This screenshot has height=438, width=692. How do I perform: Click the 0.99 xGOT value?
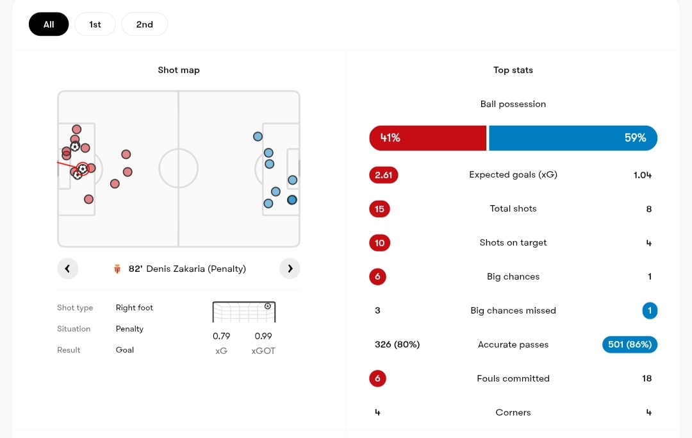263,336
